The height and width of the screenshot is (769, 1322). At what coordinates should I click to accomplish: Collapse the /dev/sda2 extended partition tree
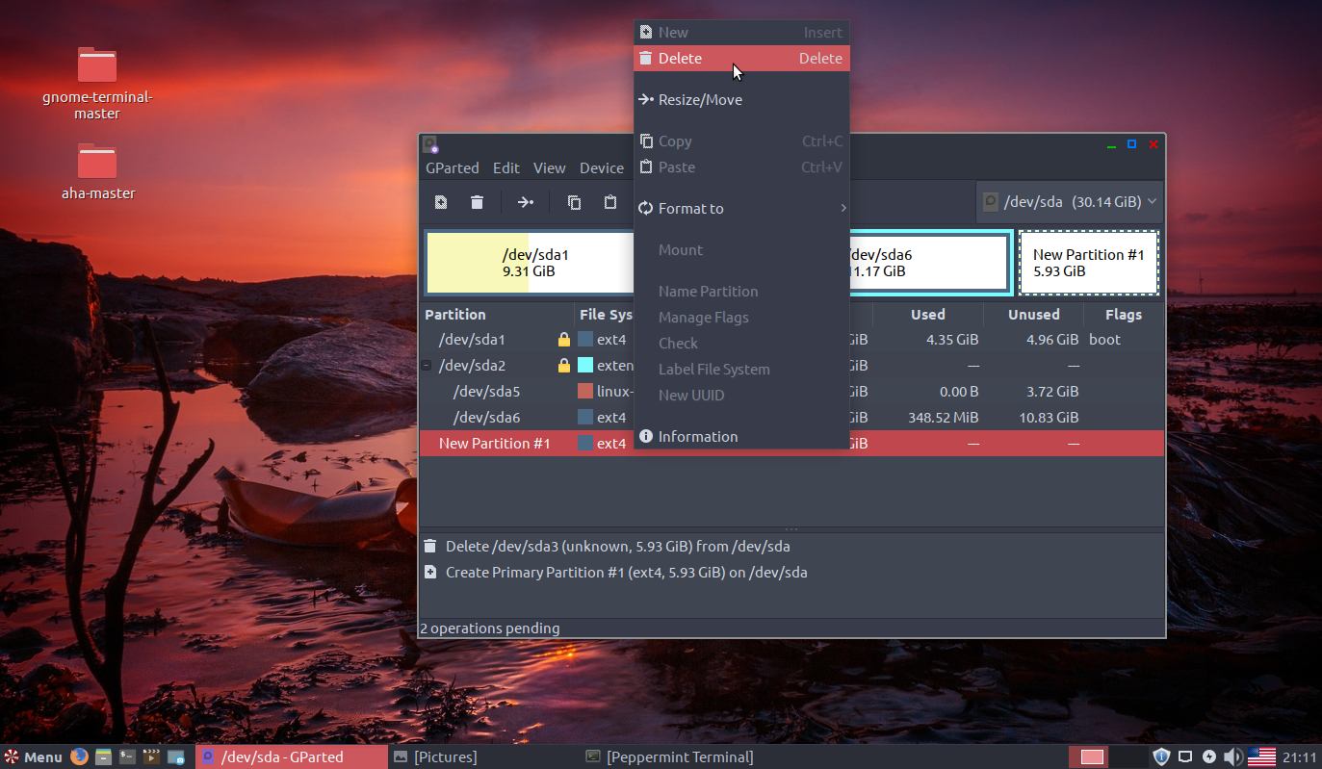(x=425, y=365)
